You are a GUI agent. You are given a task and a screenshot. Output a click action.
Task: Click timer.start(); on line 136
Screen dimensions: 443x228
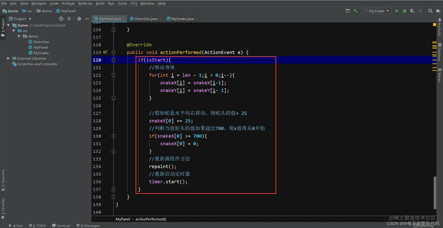click(168, 182)
